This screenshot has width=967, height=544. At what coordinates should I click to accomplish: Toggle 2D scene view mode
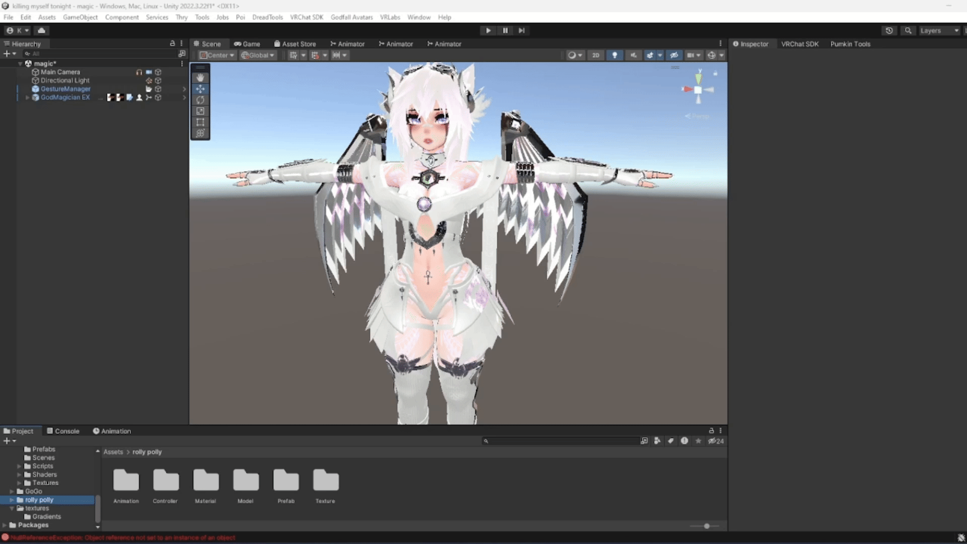click(x=596, y=55)
